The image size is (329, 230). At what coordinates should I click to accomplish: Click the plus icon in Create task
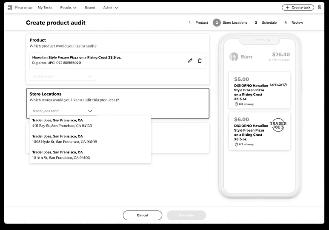(x=287, y=7)
